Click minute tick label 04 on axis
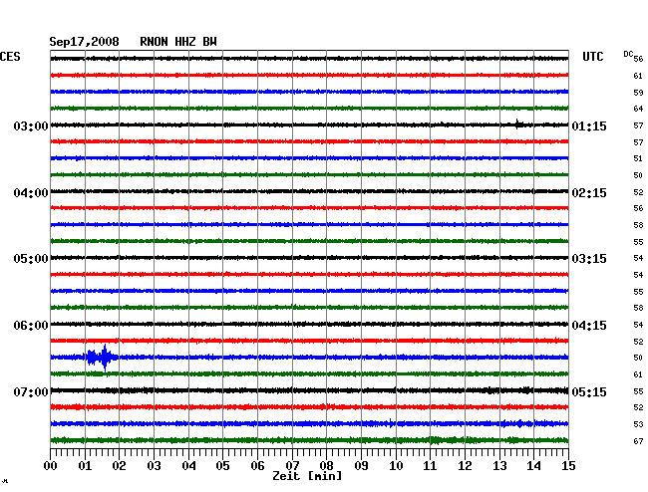 pyautogui.click(x=188, y=466)
